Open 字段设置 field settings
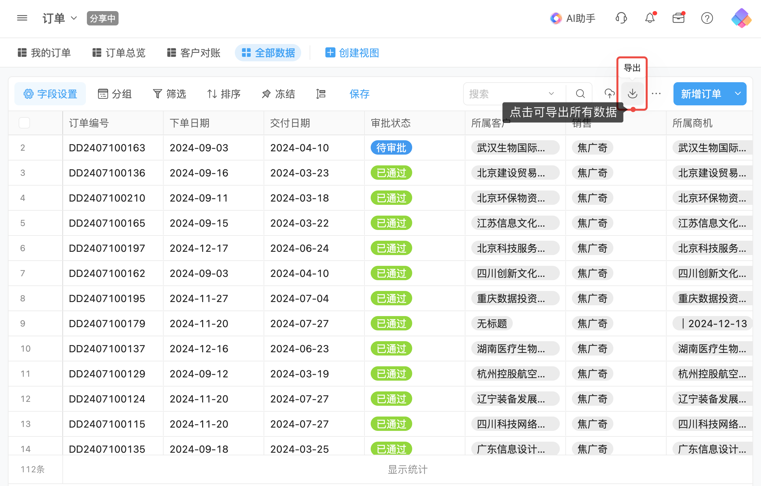Viewport: 761px width, 486px height. tap(50, 94)
